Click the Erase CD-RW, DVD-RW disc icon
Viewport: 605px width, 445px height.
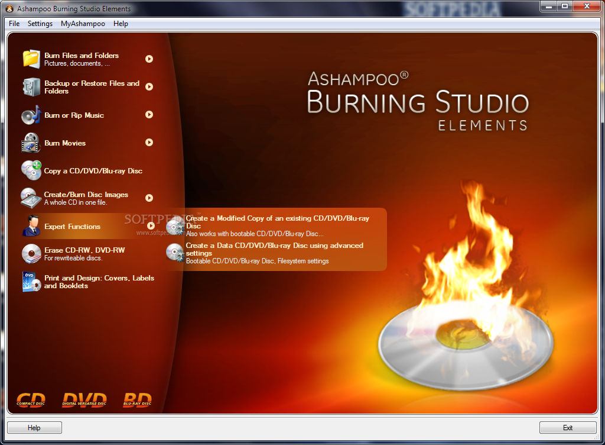click(31, 254)
